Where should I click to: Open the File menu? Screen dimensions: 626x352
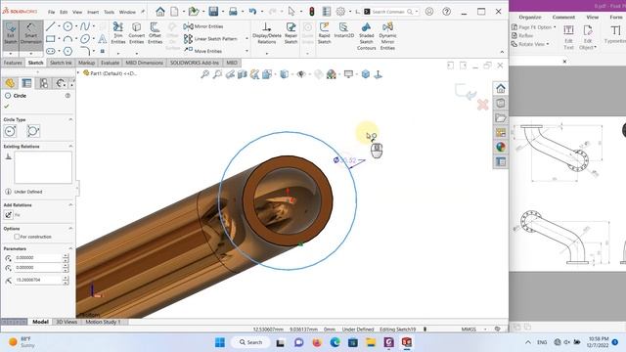(x=52, y=12)
